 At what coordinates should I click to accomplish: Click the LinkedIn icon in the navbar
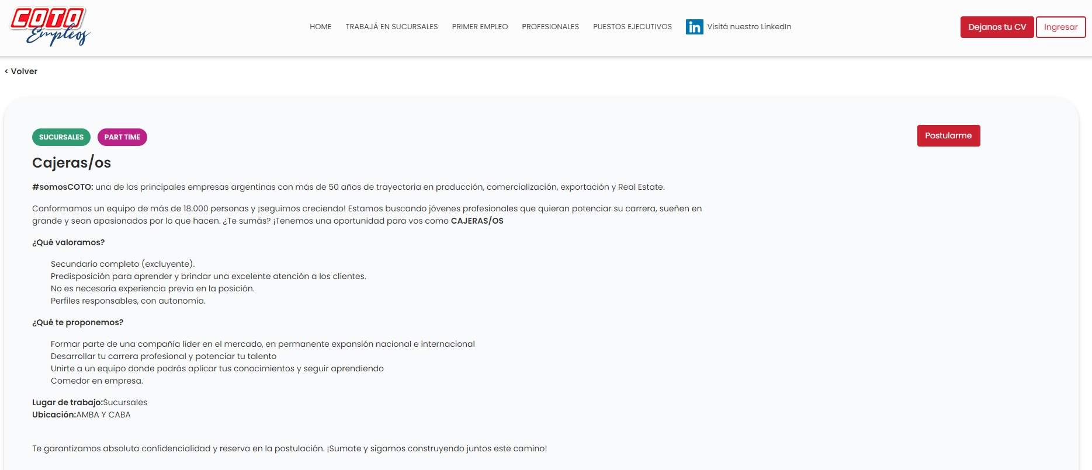tap(694, 27)
